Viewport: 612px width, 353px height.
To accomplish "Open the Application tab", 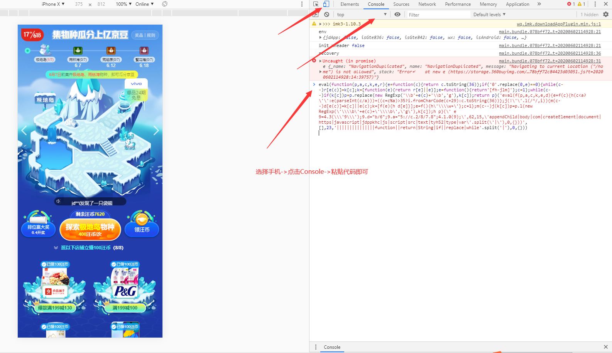I will (517, 4).
